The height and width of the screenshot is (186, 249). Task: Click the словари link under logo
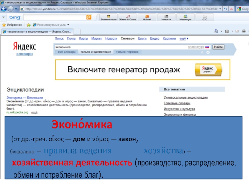point(25,54)
